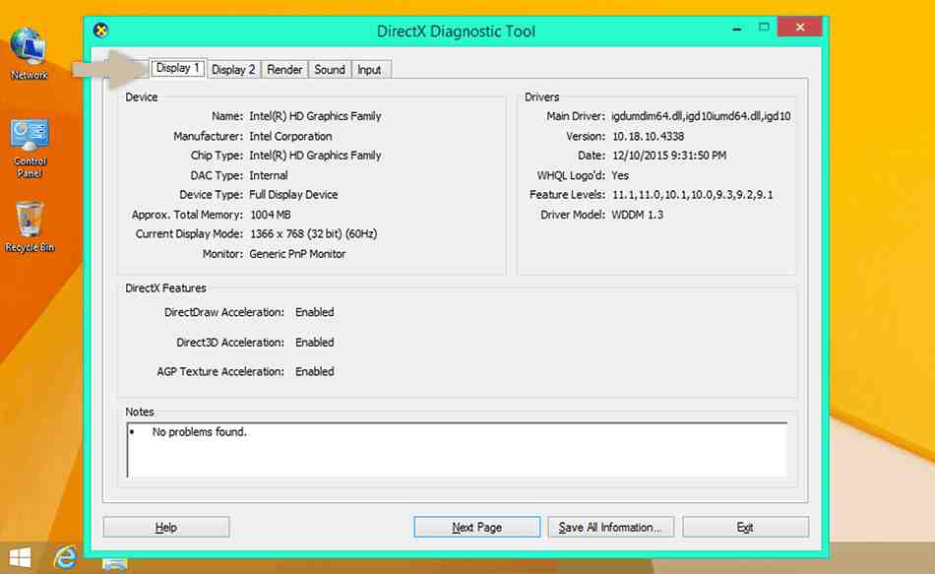Select the Input tab
Image resolution: width=935 pixels, height=574 pixels.
[x=369, y=70]
